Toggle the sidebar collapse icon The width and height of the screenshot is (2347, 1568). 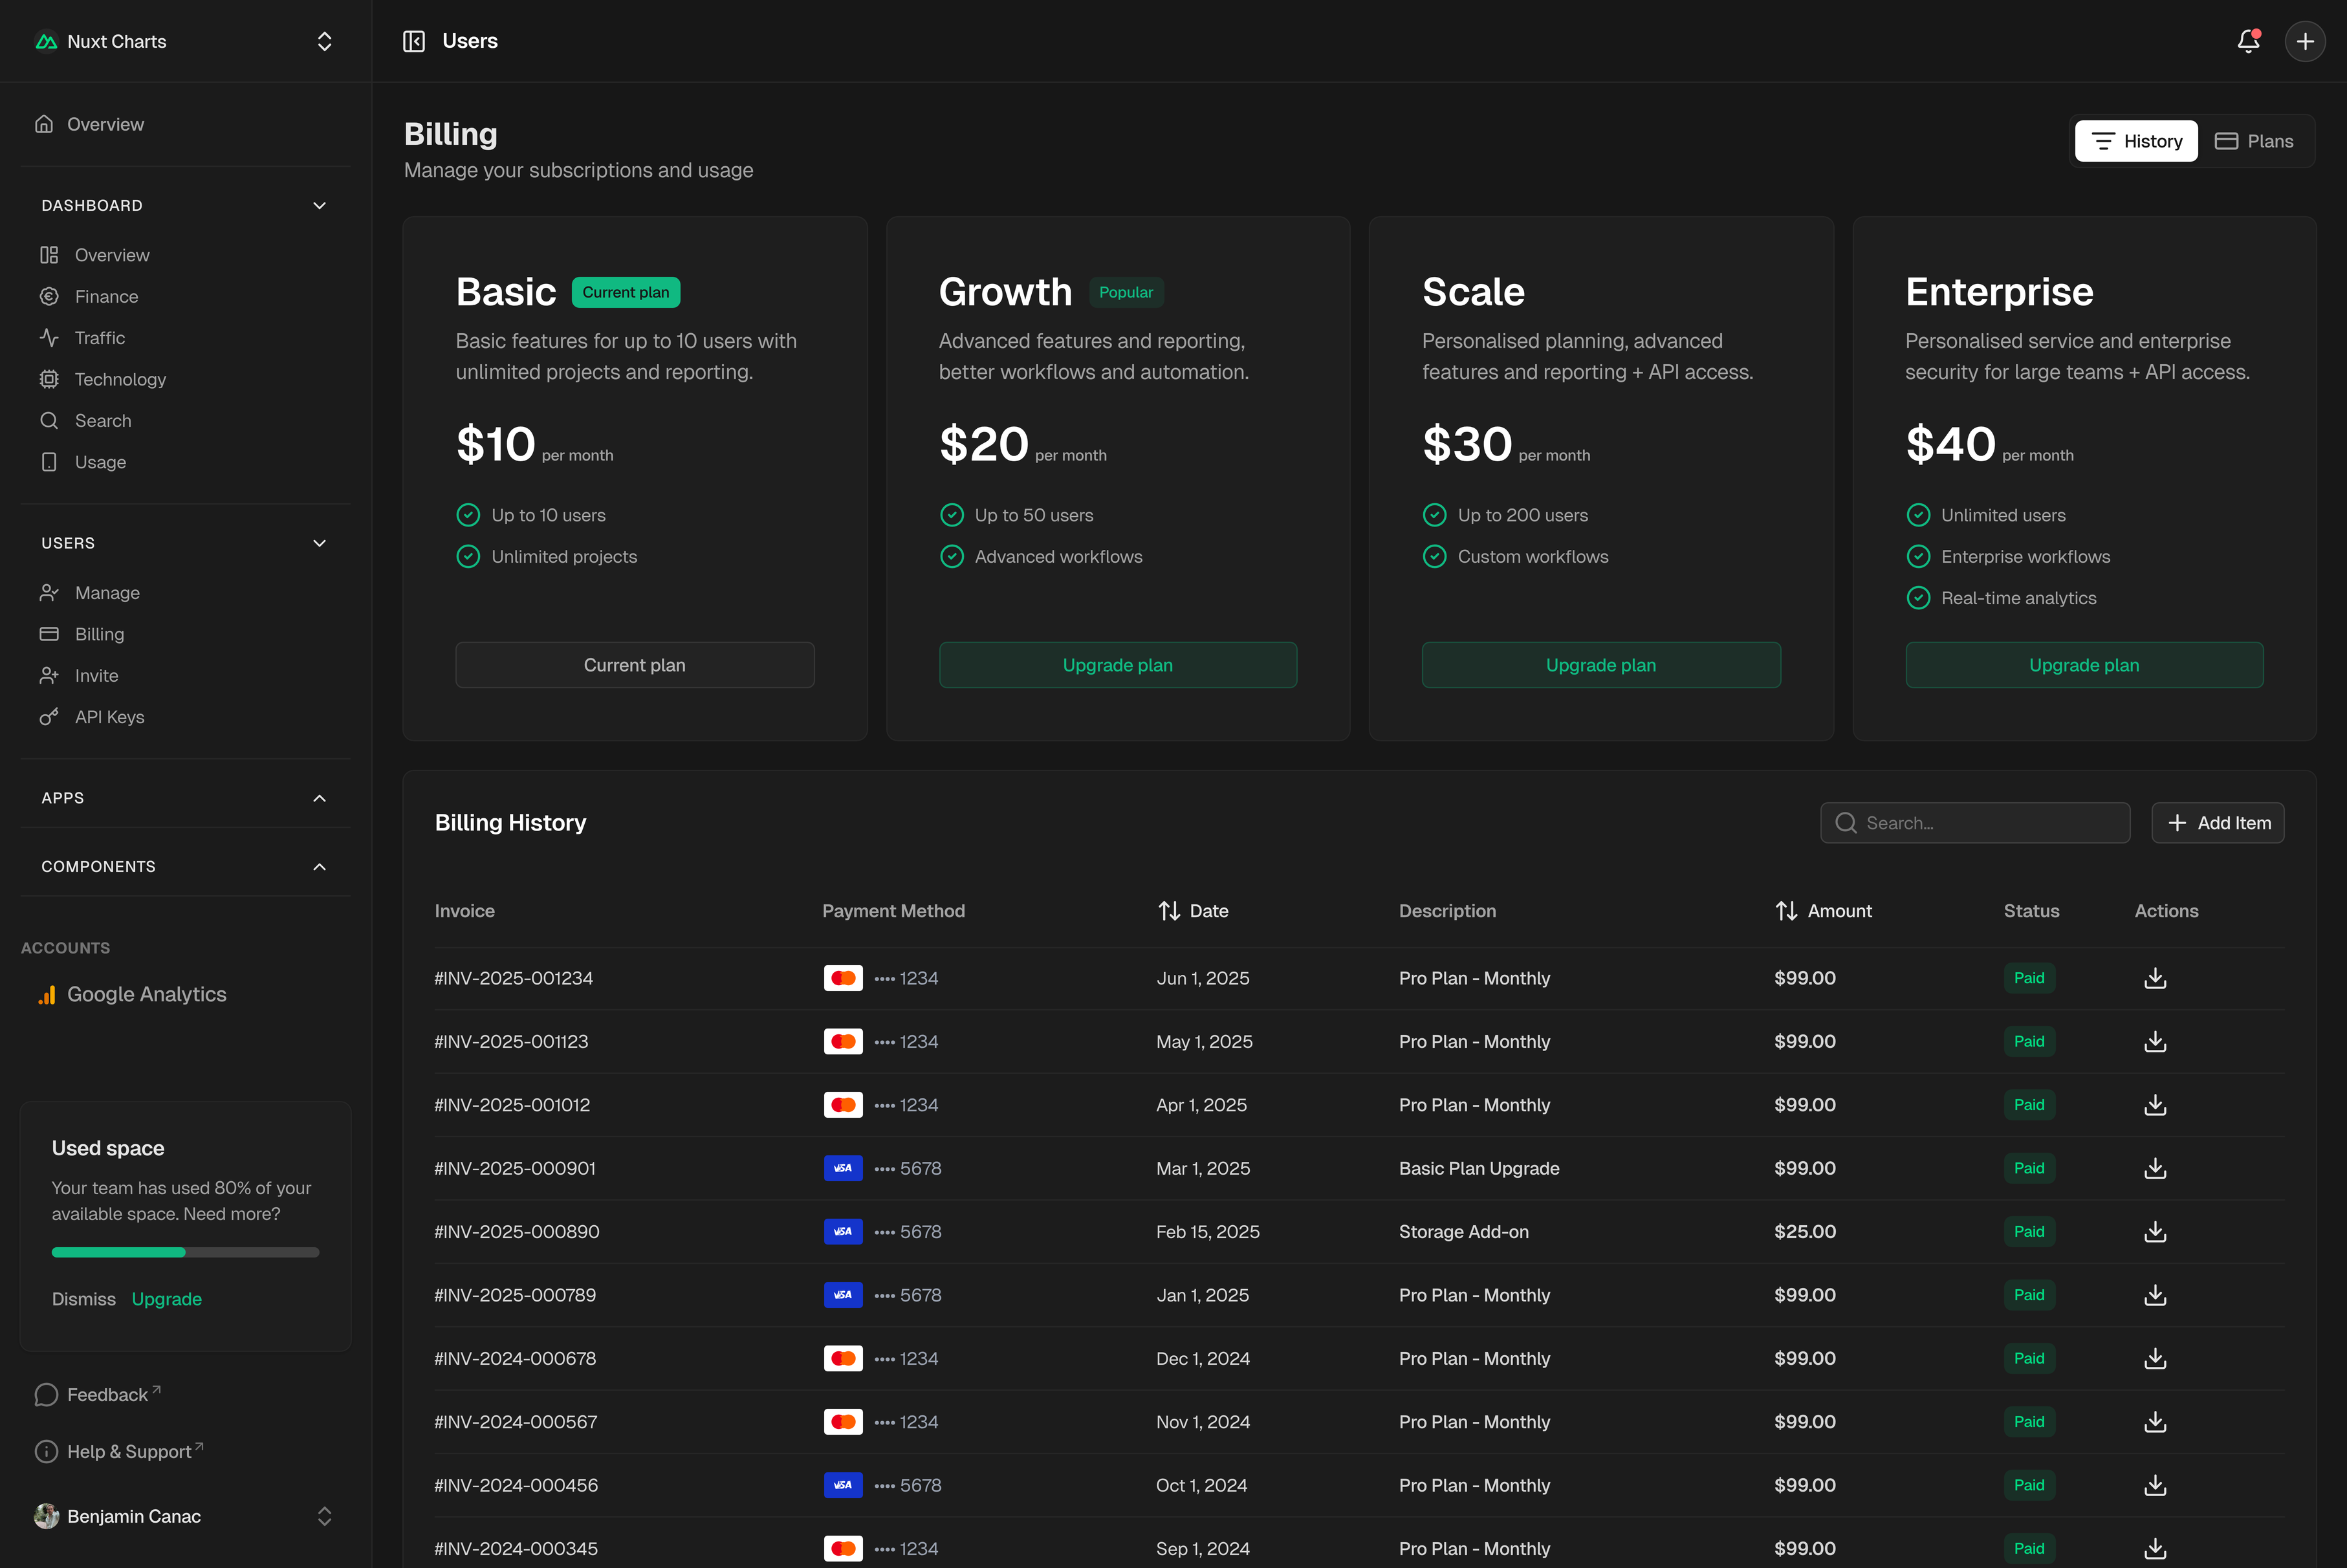[414, 41]
